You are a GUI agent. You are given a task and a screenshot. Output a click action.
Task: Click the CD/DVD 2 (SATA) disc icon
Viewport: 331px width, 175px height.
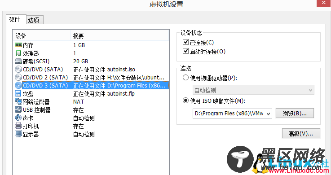pyautogui.click(x=18, y=77)
